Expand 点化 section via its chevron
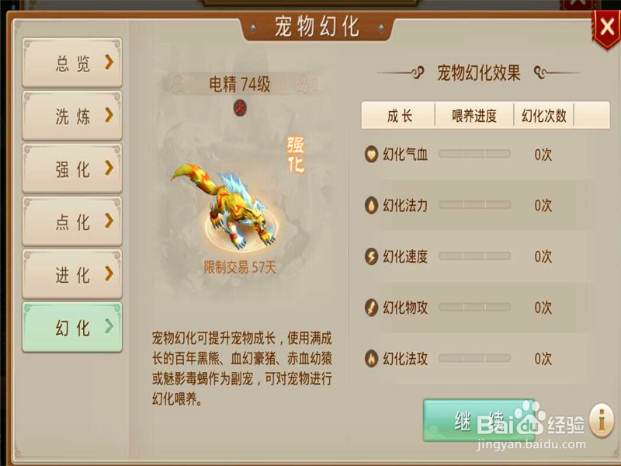 (109, 221)
